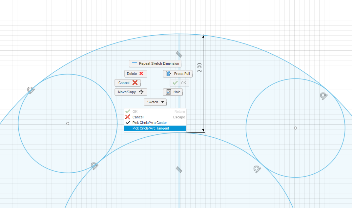Image resolution: width=352 pixels, height=208 pixels.
Task: Select the Repeat Sketch Dimension icon
Action: pos(134,63)
